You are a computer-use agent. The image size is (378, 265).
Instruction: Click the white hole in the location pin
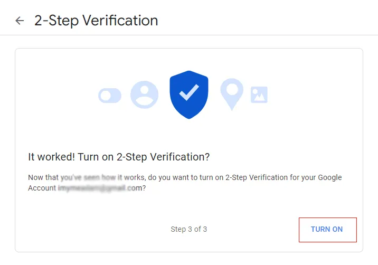pyautogui.click(x=232, y=89)
